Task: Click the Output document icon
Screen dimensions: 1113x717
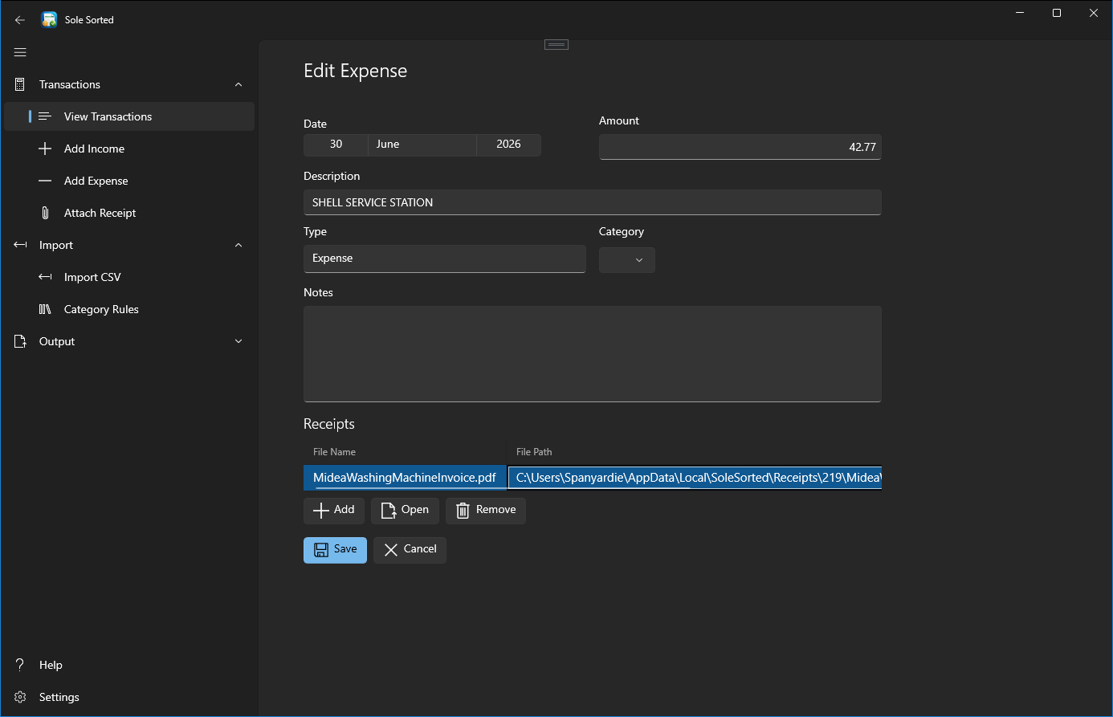Action: (20, 341)
